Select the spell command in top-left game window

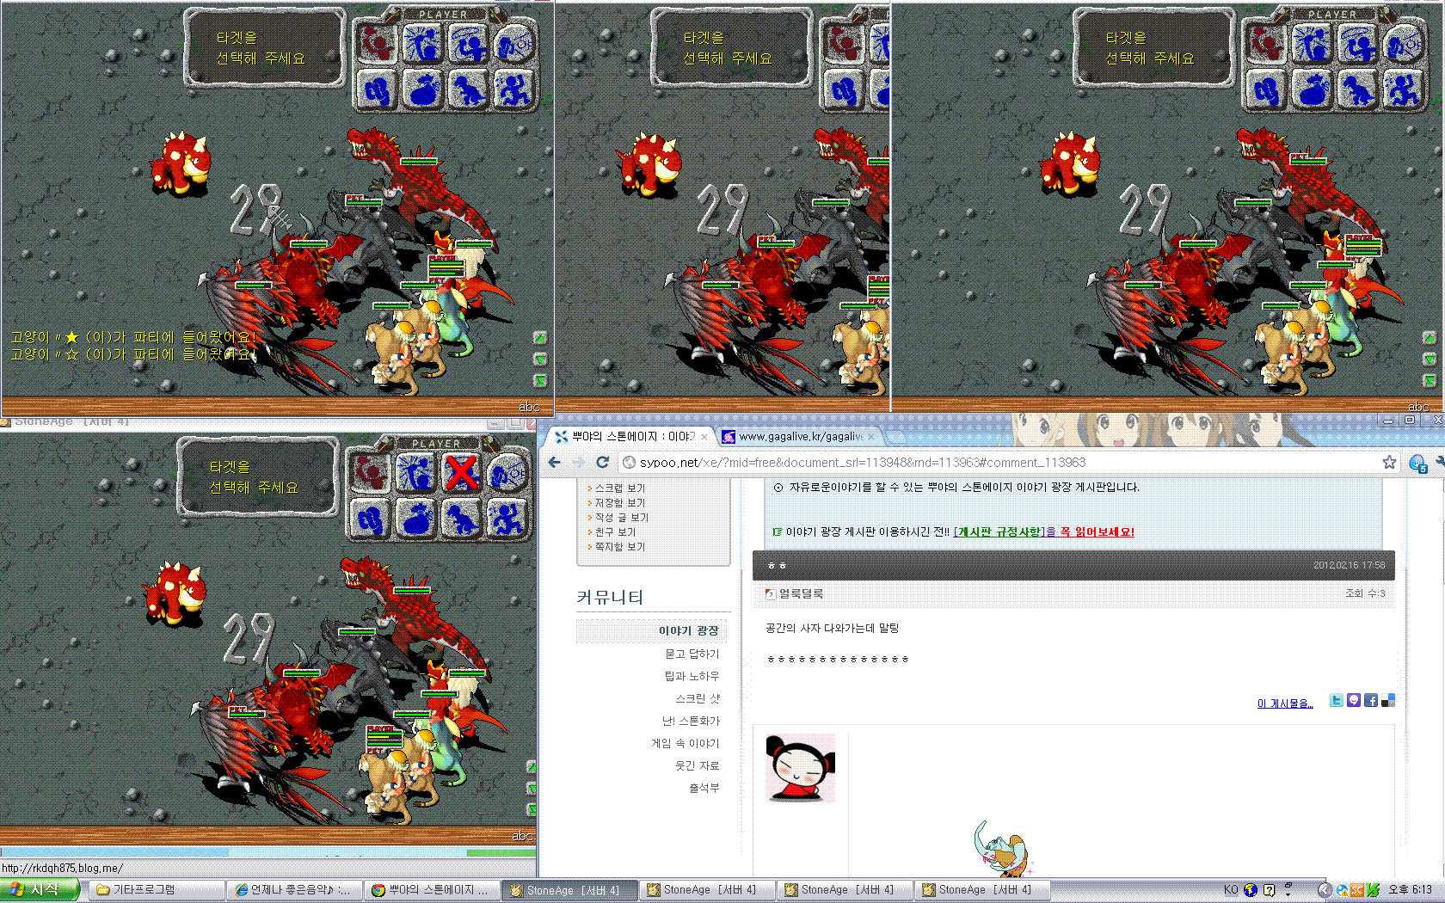[422, 43]
